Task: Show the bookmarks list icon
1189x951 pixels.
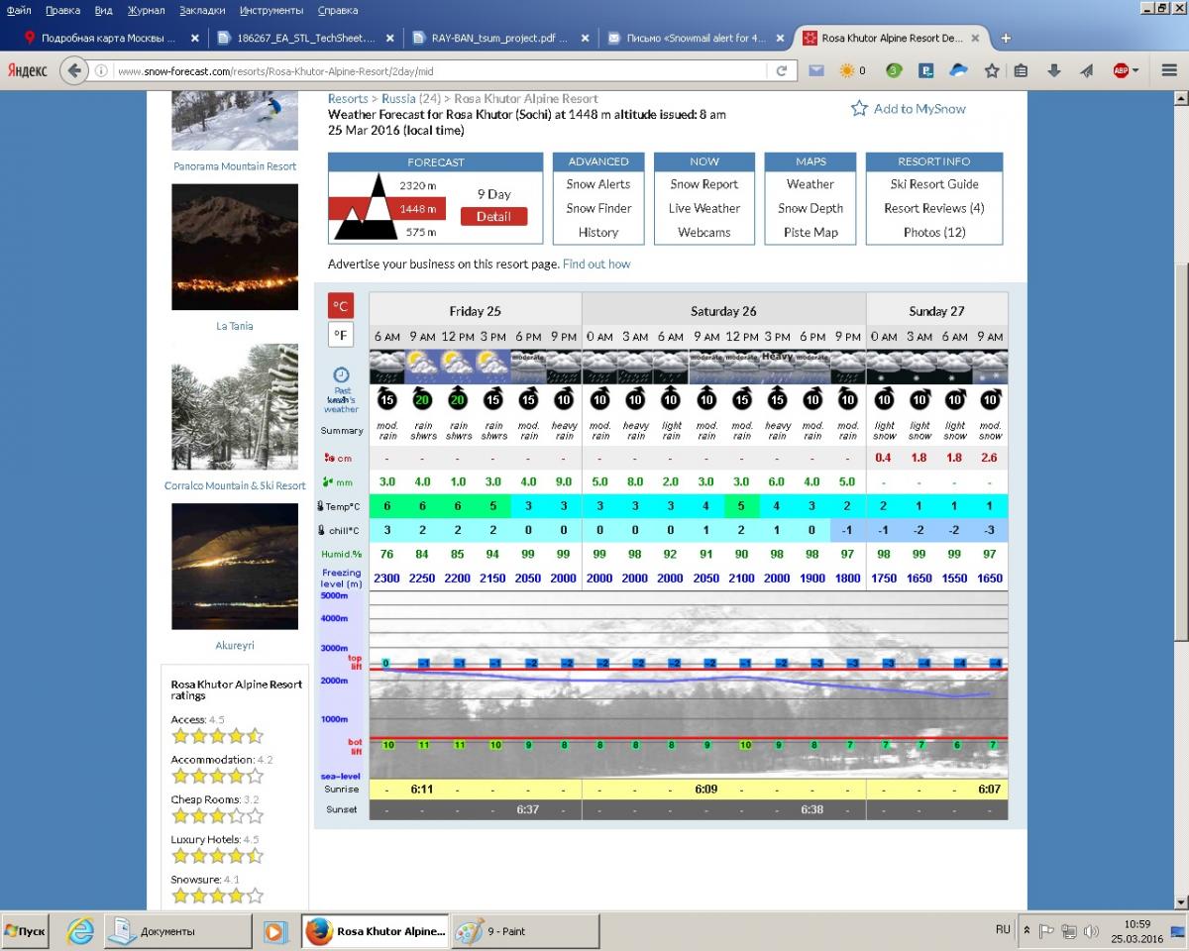Action: click(x=1021, y=70)
